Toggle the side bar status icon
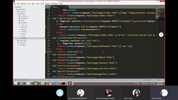The height and width of the screenshot is (100, 178). coord(15,80)
